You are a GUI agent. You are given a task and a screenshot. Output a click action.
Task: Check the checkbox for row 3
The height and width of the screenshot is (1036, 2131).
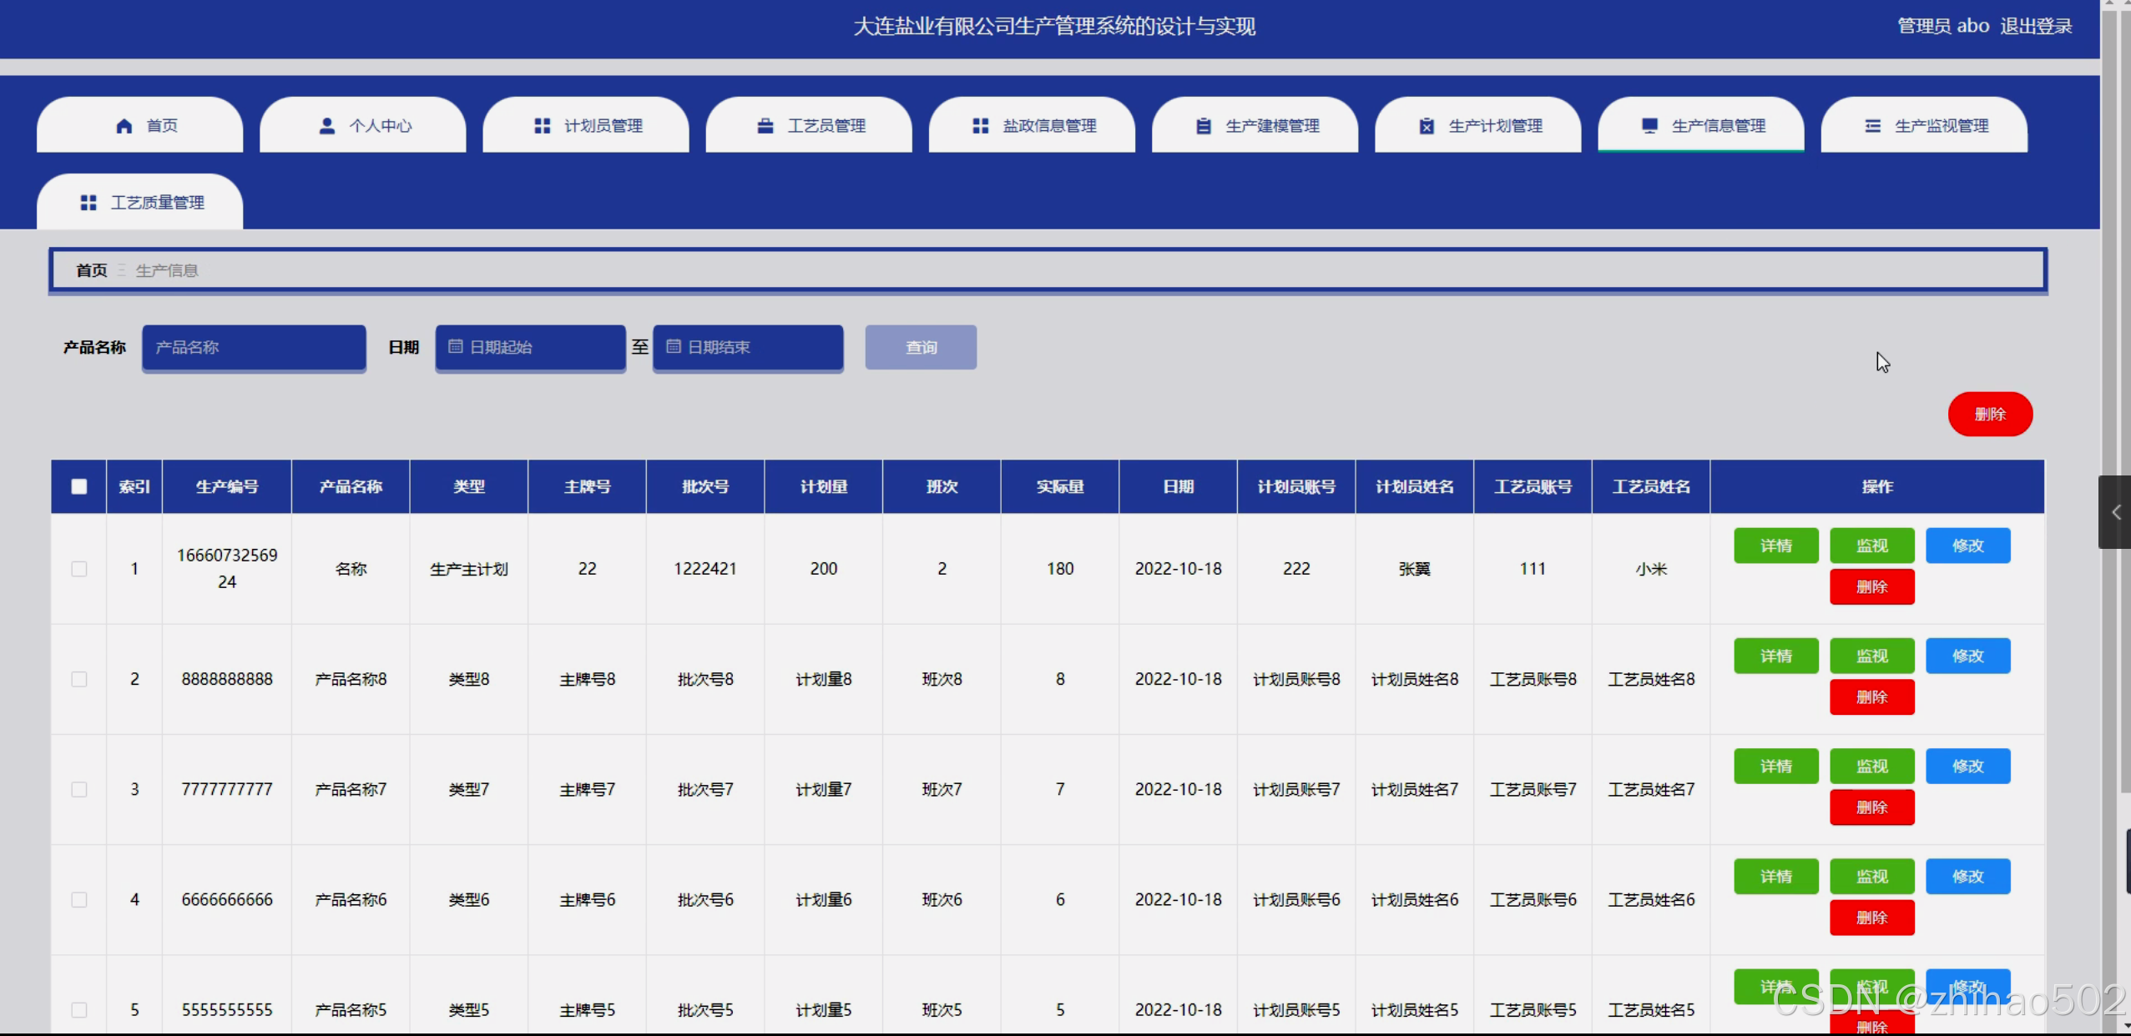point(79,789)
